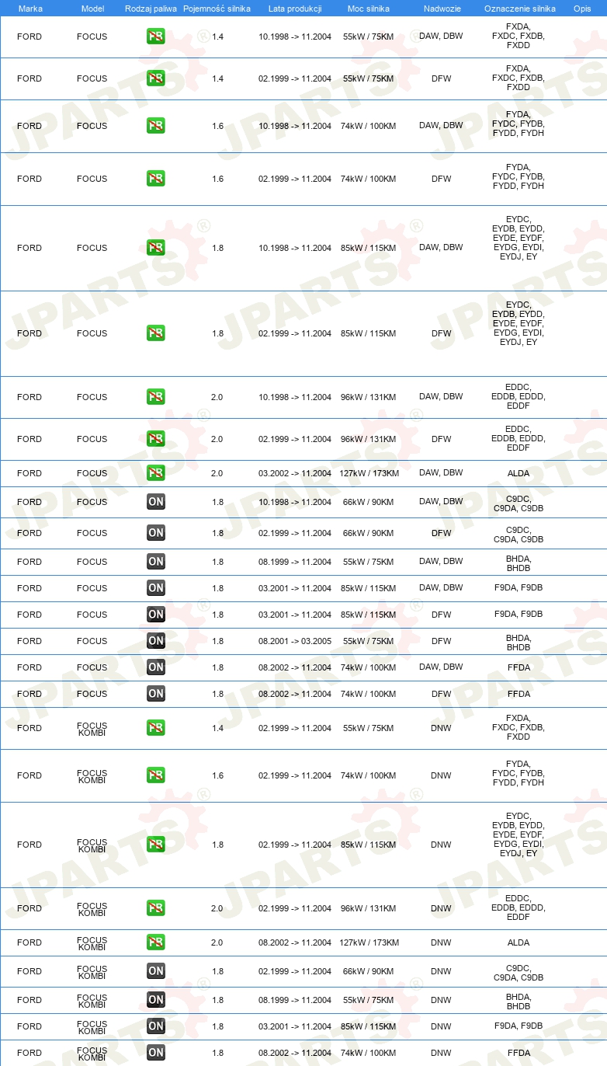
Task: Click the 'Moc silnika' column header
Action: pyautogui.click(x=368, y=9)
